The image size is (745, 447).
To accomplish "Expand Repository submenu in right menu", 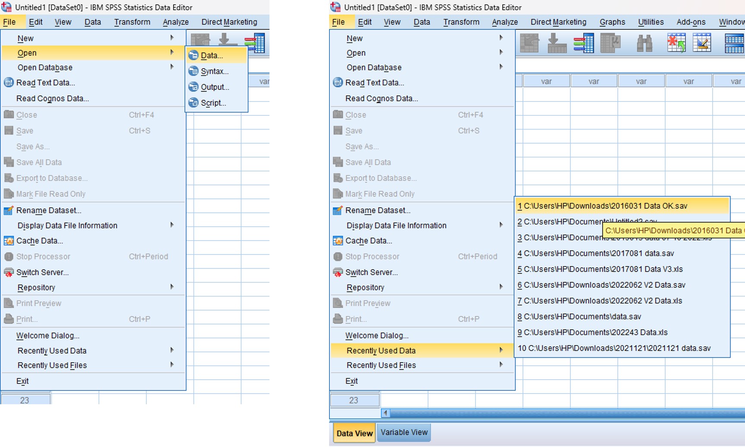I will (x=501, y=287).
